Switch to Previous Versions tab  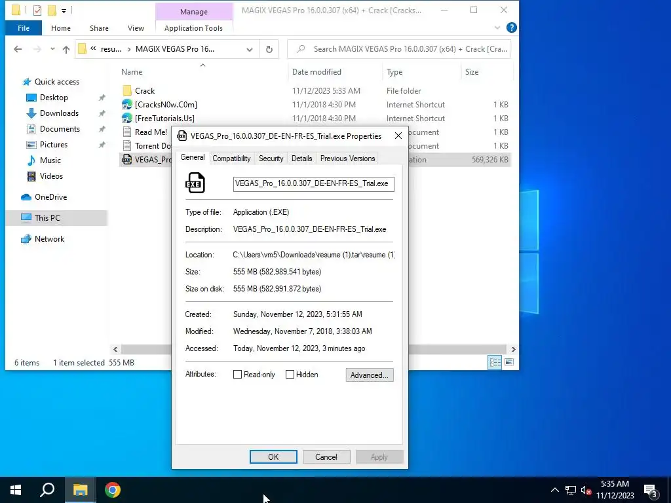(x=347, y=158)
